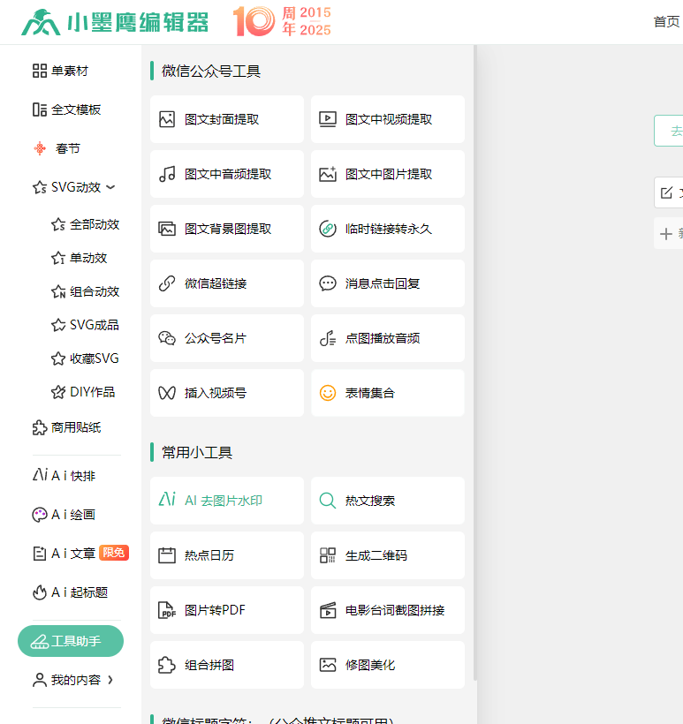
Task: Select the 热点日历 calendar icon
Action: coord(167,555)
